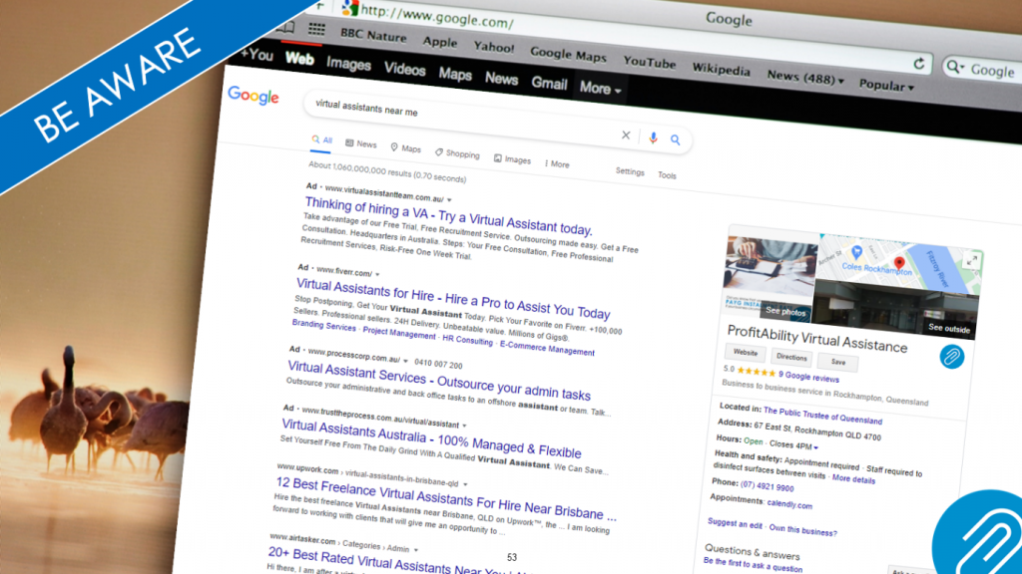Open the Top Sites grid icon
This screenshot has height=574, width=1022.
point(316,29)
